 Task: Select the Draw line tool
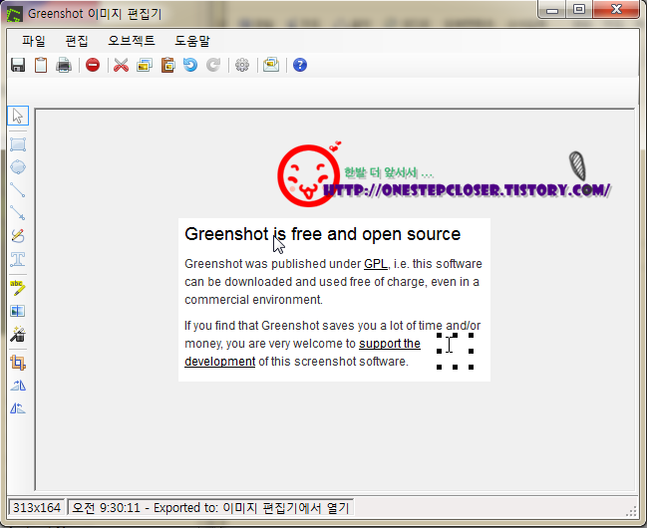tap(18, 189)
